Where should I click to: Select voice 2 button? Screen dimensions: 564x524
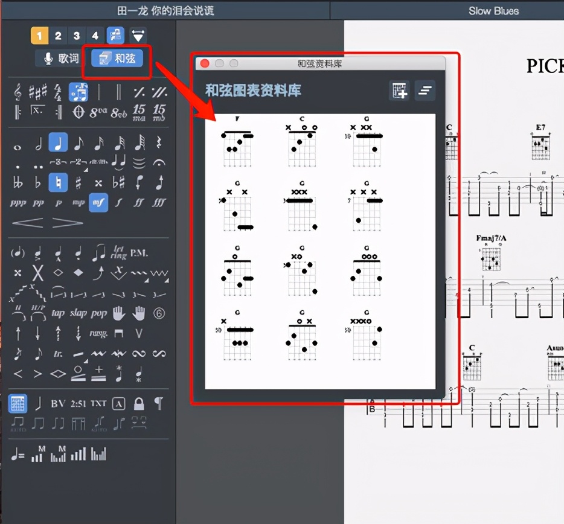(58, 35)
